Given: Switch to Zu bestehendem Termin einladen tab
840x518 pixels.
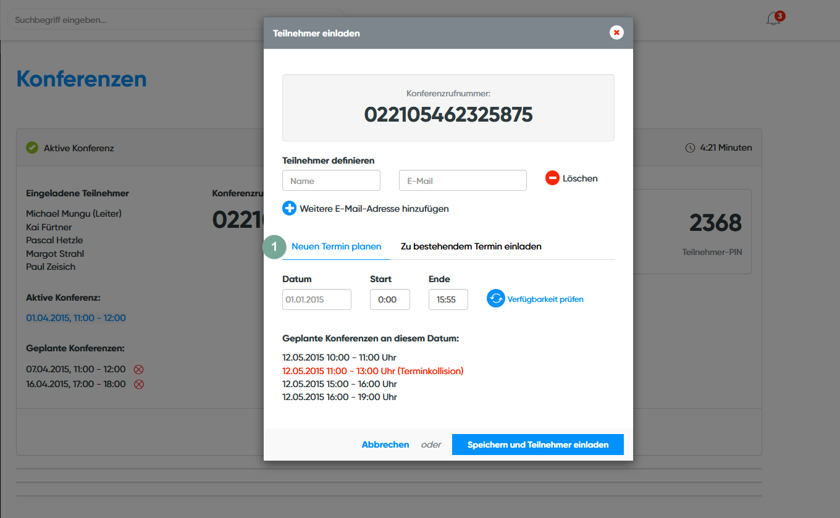Looking at the screenshot, I should (471, 246).
